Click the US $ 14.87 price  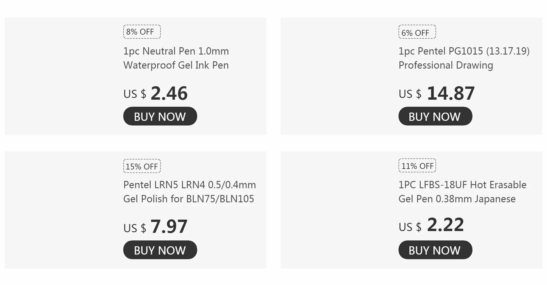pyautogui.click(x=437, y=93)
